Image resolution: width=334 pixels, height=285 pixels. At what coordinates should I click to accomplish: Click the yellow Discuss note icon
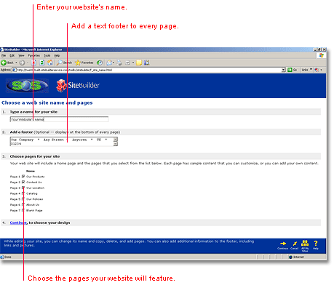(139, 63)
